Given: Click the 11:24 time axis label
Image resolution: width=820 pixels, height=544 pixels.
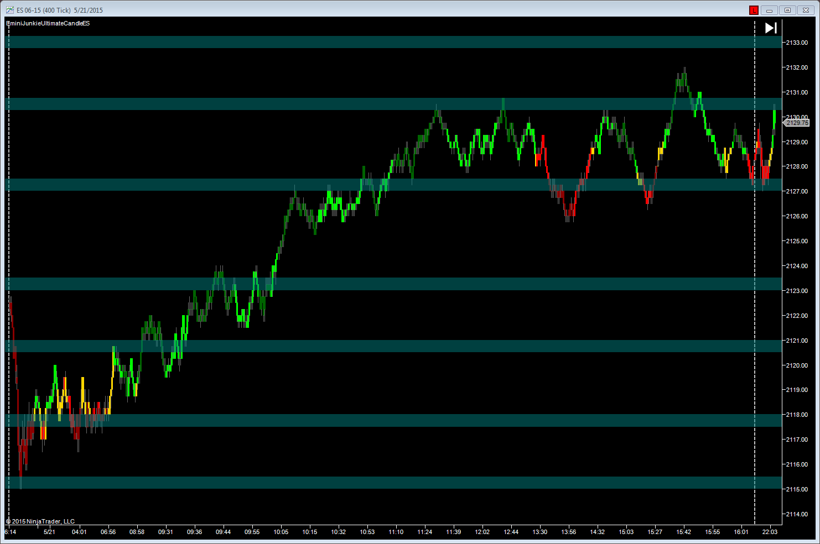Looking at the screenshot, I should (424, 532).
